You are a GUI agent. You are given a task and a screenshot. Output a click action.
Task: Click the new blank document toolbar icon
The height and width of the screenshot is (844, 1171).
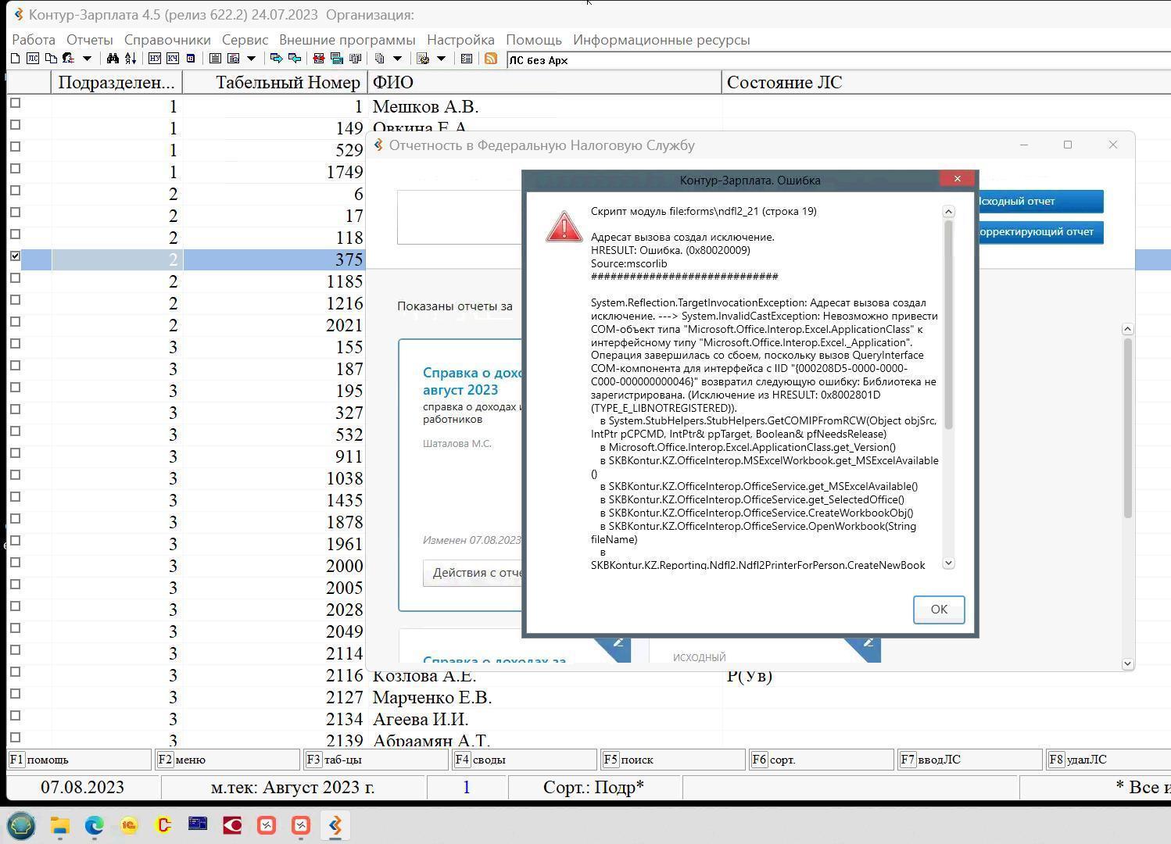pyautogui.click(x=15, y=59)
